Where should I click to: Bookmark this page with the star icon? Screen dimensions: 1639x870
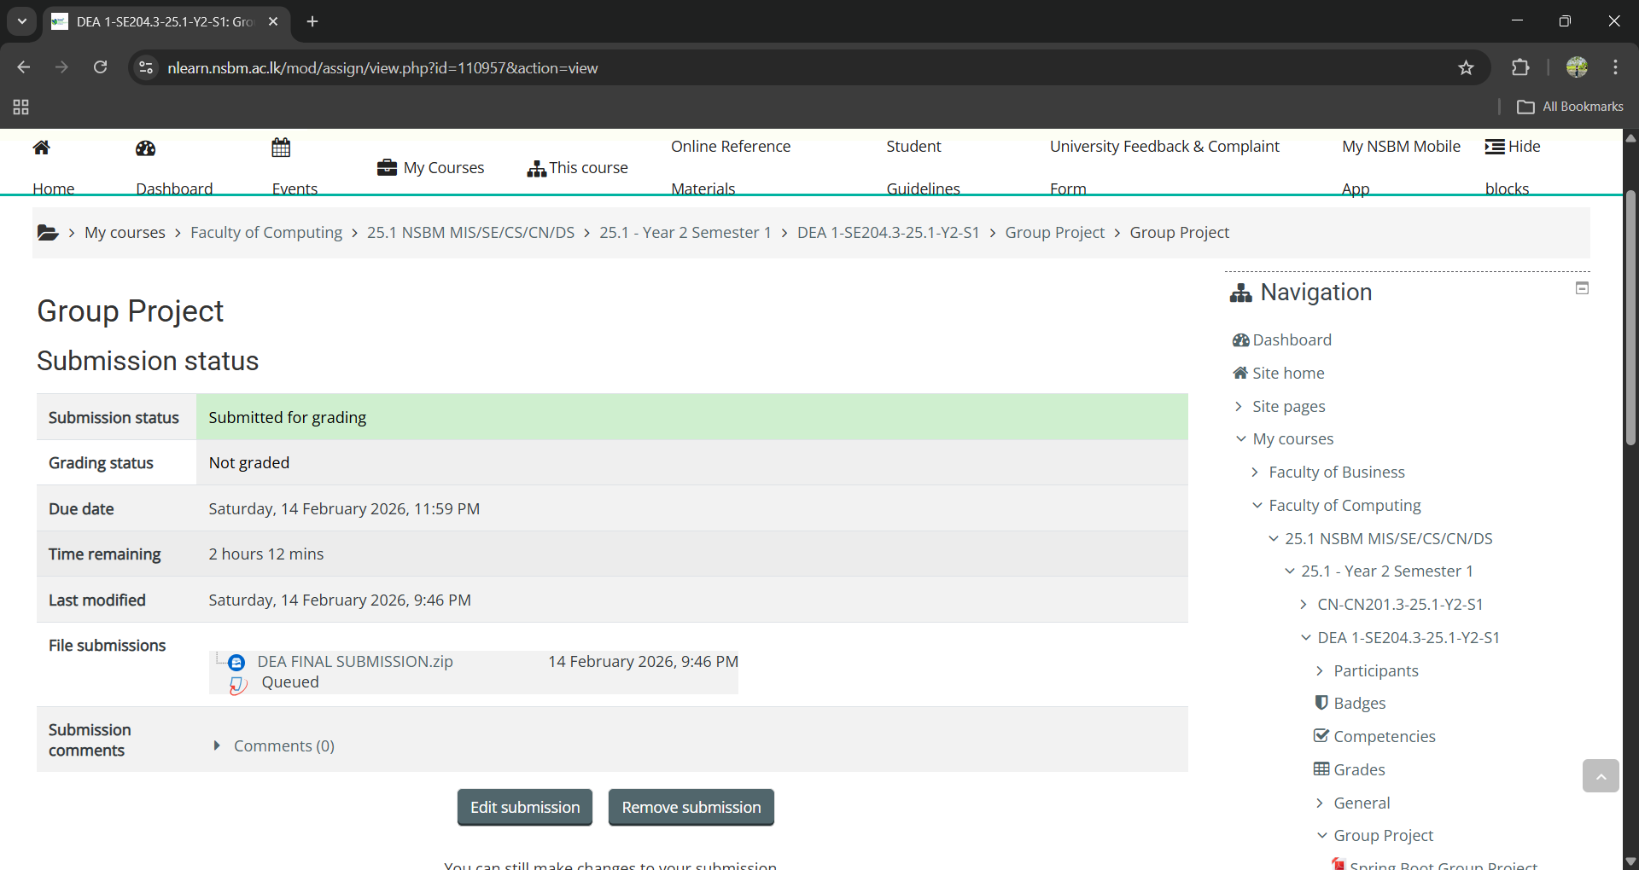(1466, 68)
